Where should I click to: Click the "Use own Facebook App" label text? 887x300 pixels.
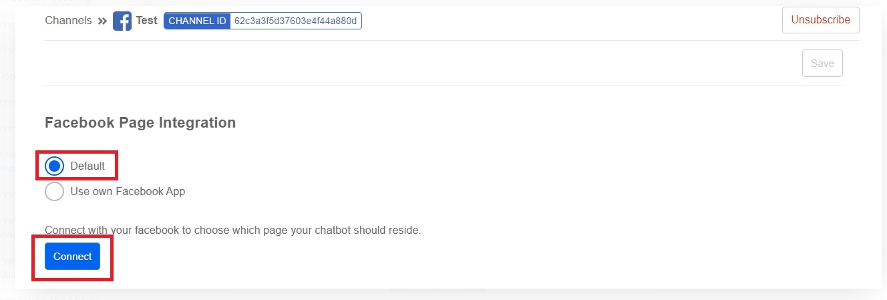pyautogui.click(x=128, y=192)
